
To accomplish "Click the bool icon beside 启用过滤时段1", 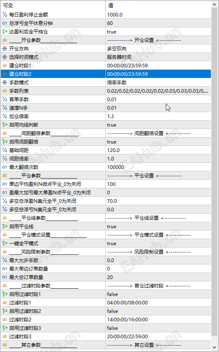I will 4,294.
